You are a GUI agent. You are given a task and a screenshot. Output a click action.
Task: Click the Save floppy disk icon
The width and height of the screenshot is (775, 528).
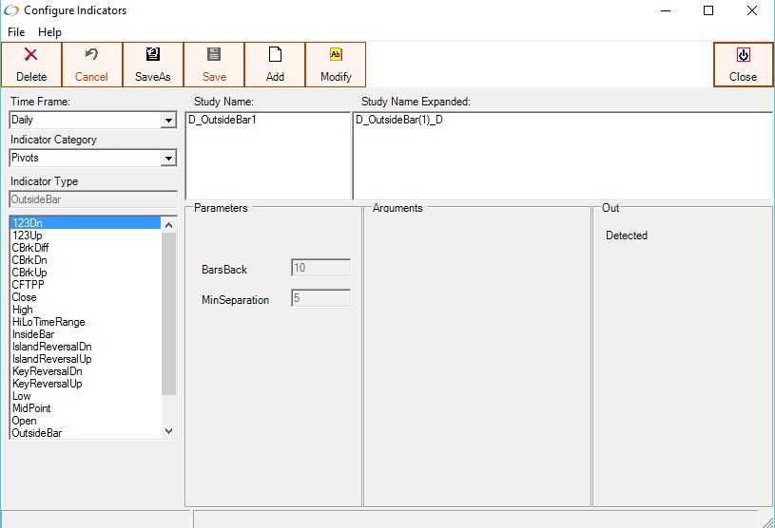pos(214,55)
